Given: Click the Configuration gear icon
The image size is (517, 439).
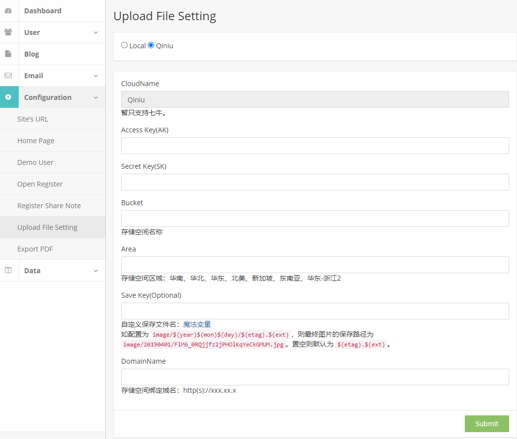Looking at the screenshot, I should (x=8, y=97).
